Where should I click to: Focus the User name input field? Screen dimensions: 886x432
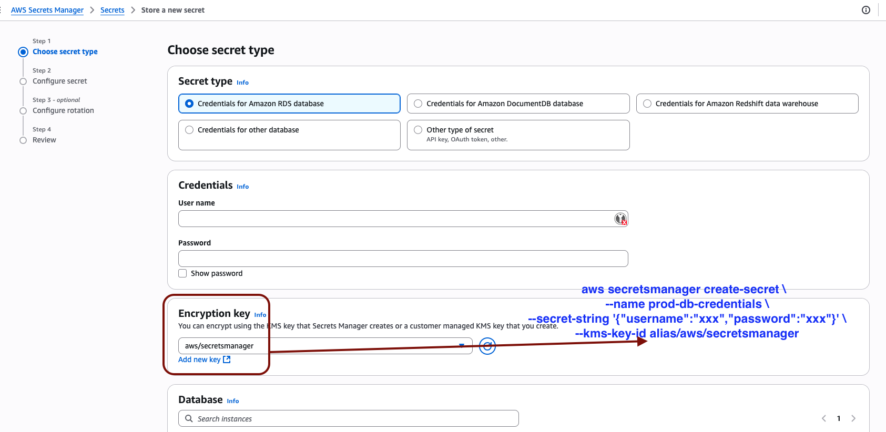point(403,219)
